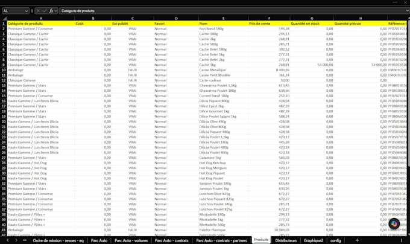This screenshot has width=410, height=244.
Task: Open the Name Box dropdown arrow
Action: pos(26,11)
